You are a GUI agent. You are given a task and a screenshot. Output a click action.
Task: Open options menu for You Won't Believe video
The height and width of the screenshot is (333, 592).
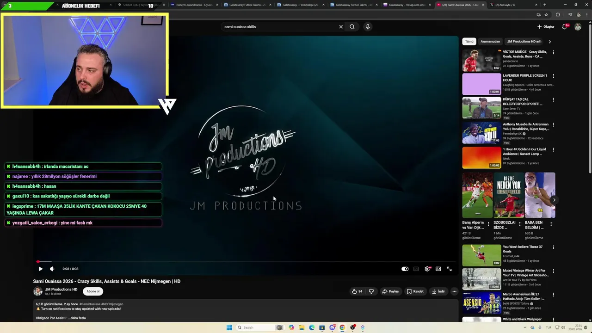(x=553, y=247)
